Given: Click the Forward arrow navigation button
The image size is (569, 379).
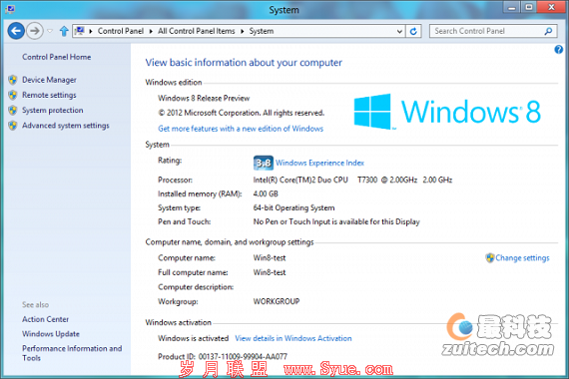Looking at the screenshot, I should (x=35, y=31).
